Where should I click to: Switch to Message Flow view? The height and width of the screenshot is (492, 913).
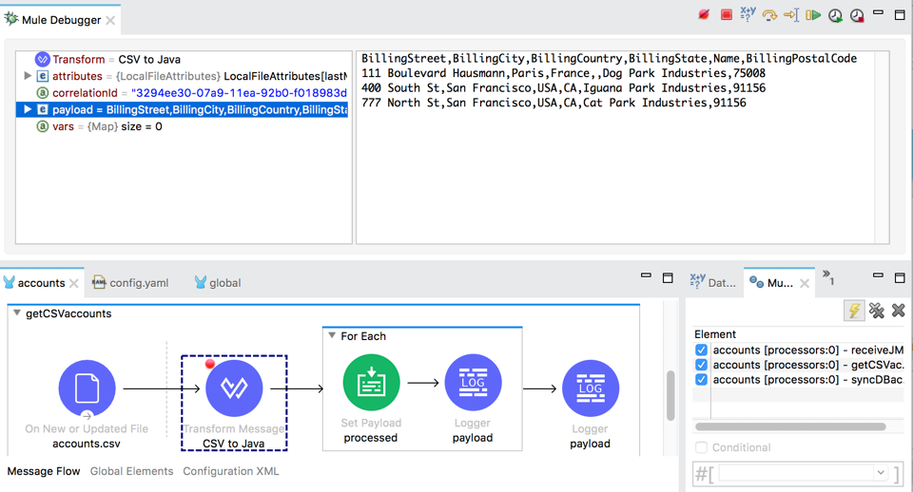tap(44, 471)
